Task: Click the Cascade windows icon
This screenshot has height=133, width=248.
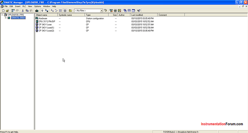Action: pyautogui.click(x=125, y=10)
